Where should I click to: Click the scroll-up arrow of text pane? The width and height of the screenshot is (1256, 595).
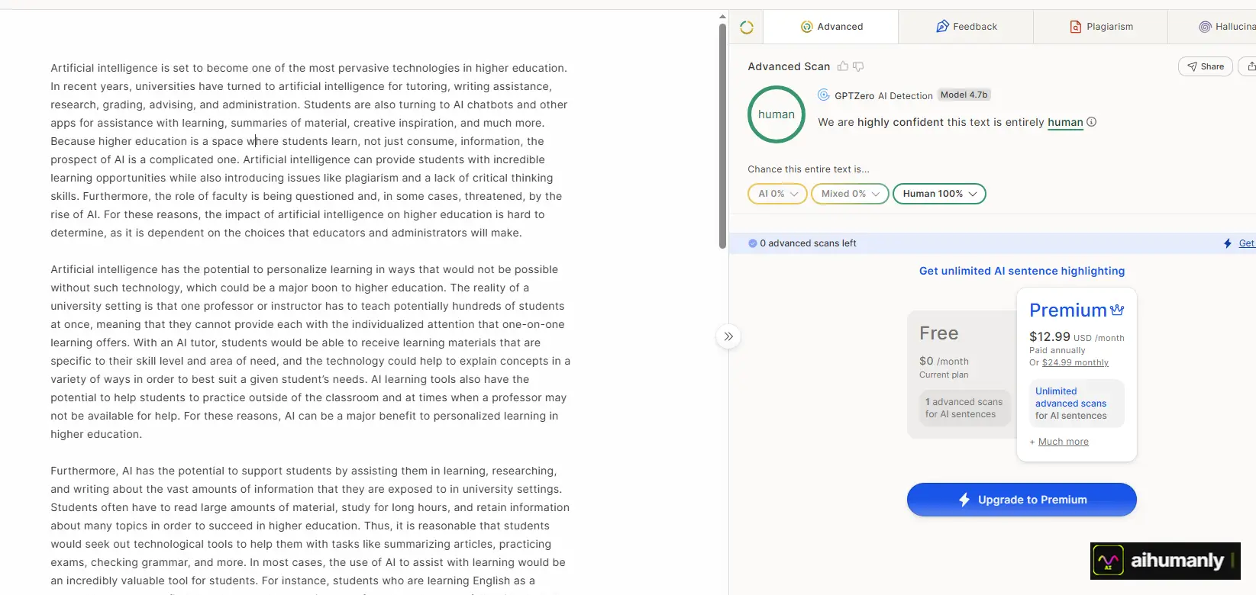coord(722,16)
